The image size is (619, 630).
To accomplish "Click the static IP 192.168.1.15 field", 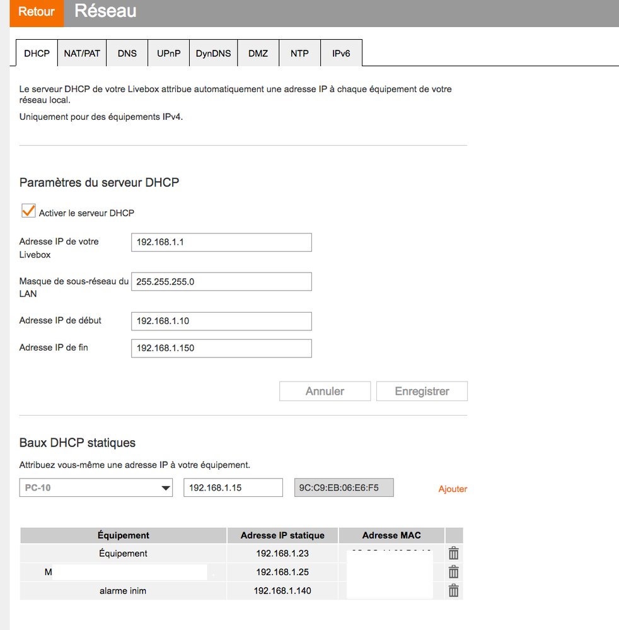I will 233,487.
